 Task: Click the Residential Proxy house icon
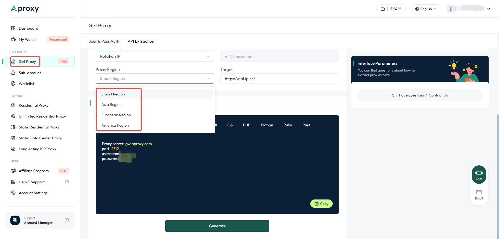click(13, 105)
